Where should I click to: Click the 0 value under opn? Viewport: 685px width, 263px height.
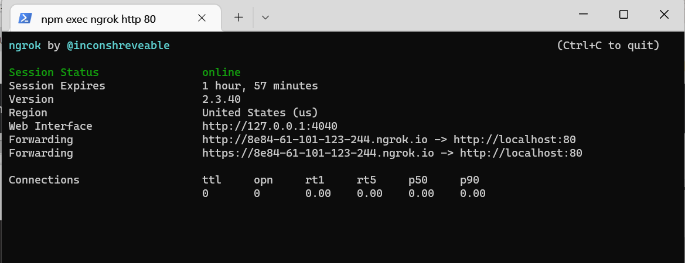[257, 194]
